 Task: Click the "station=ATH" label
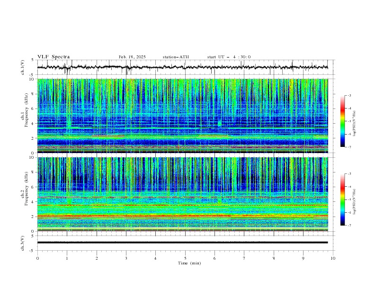pos(176,57)
